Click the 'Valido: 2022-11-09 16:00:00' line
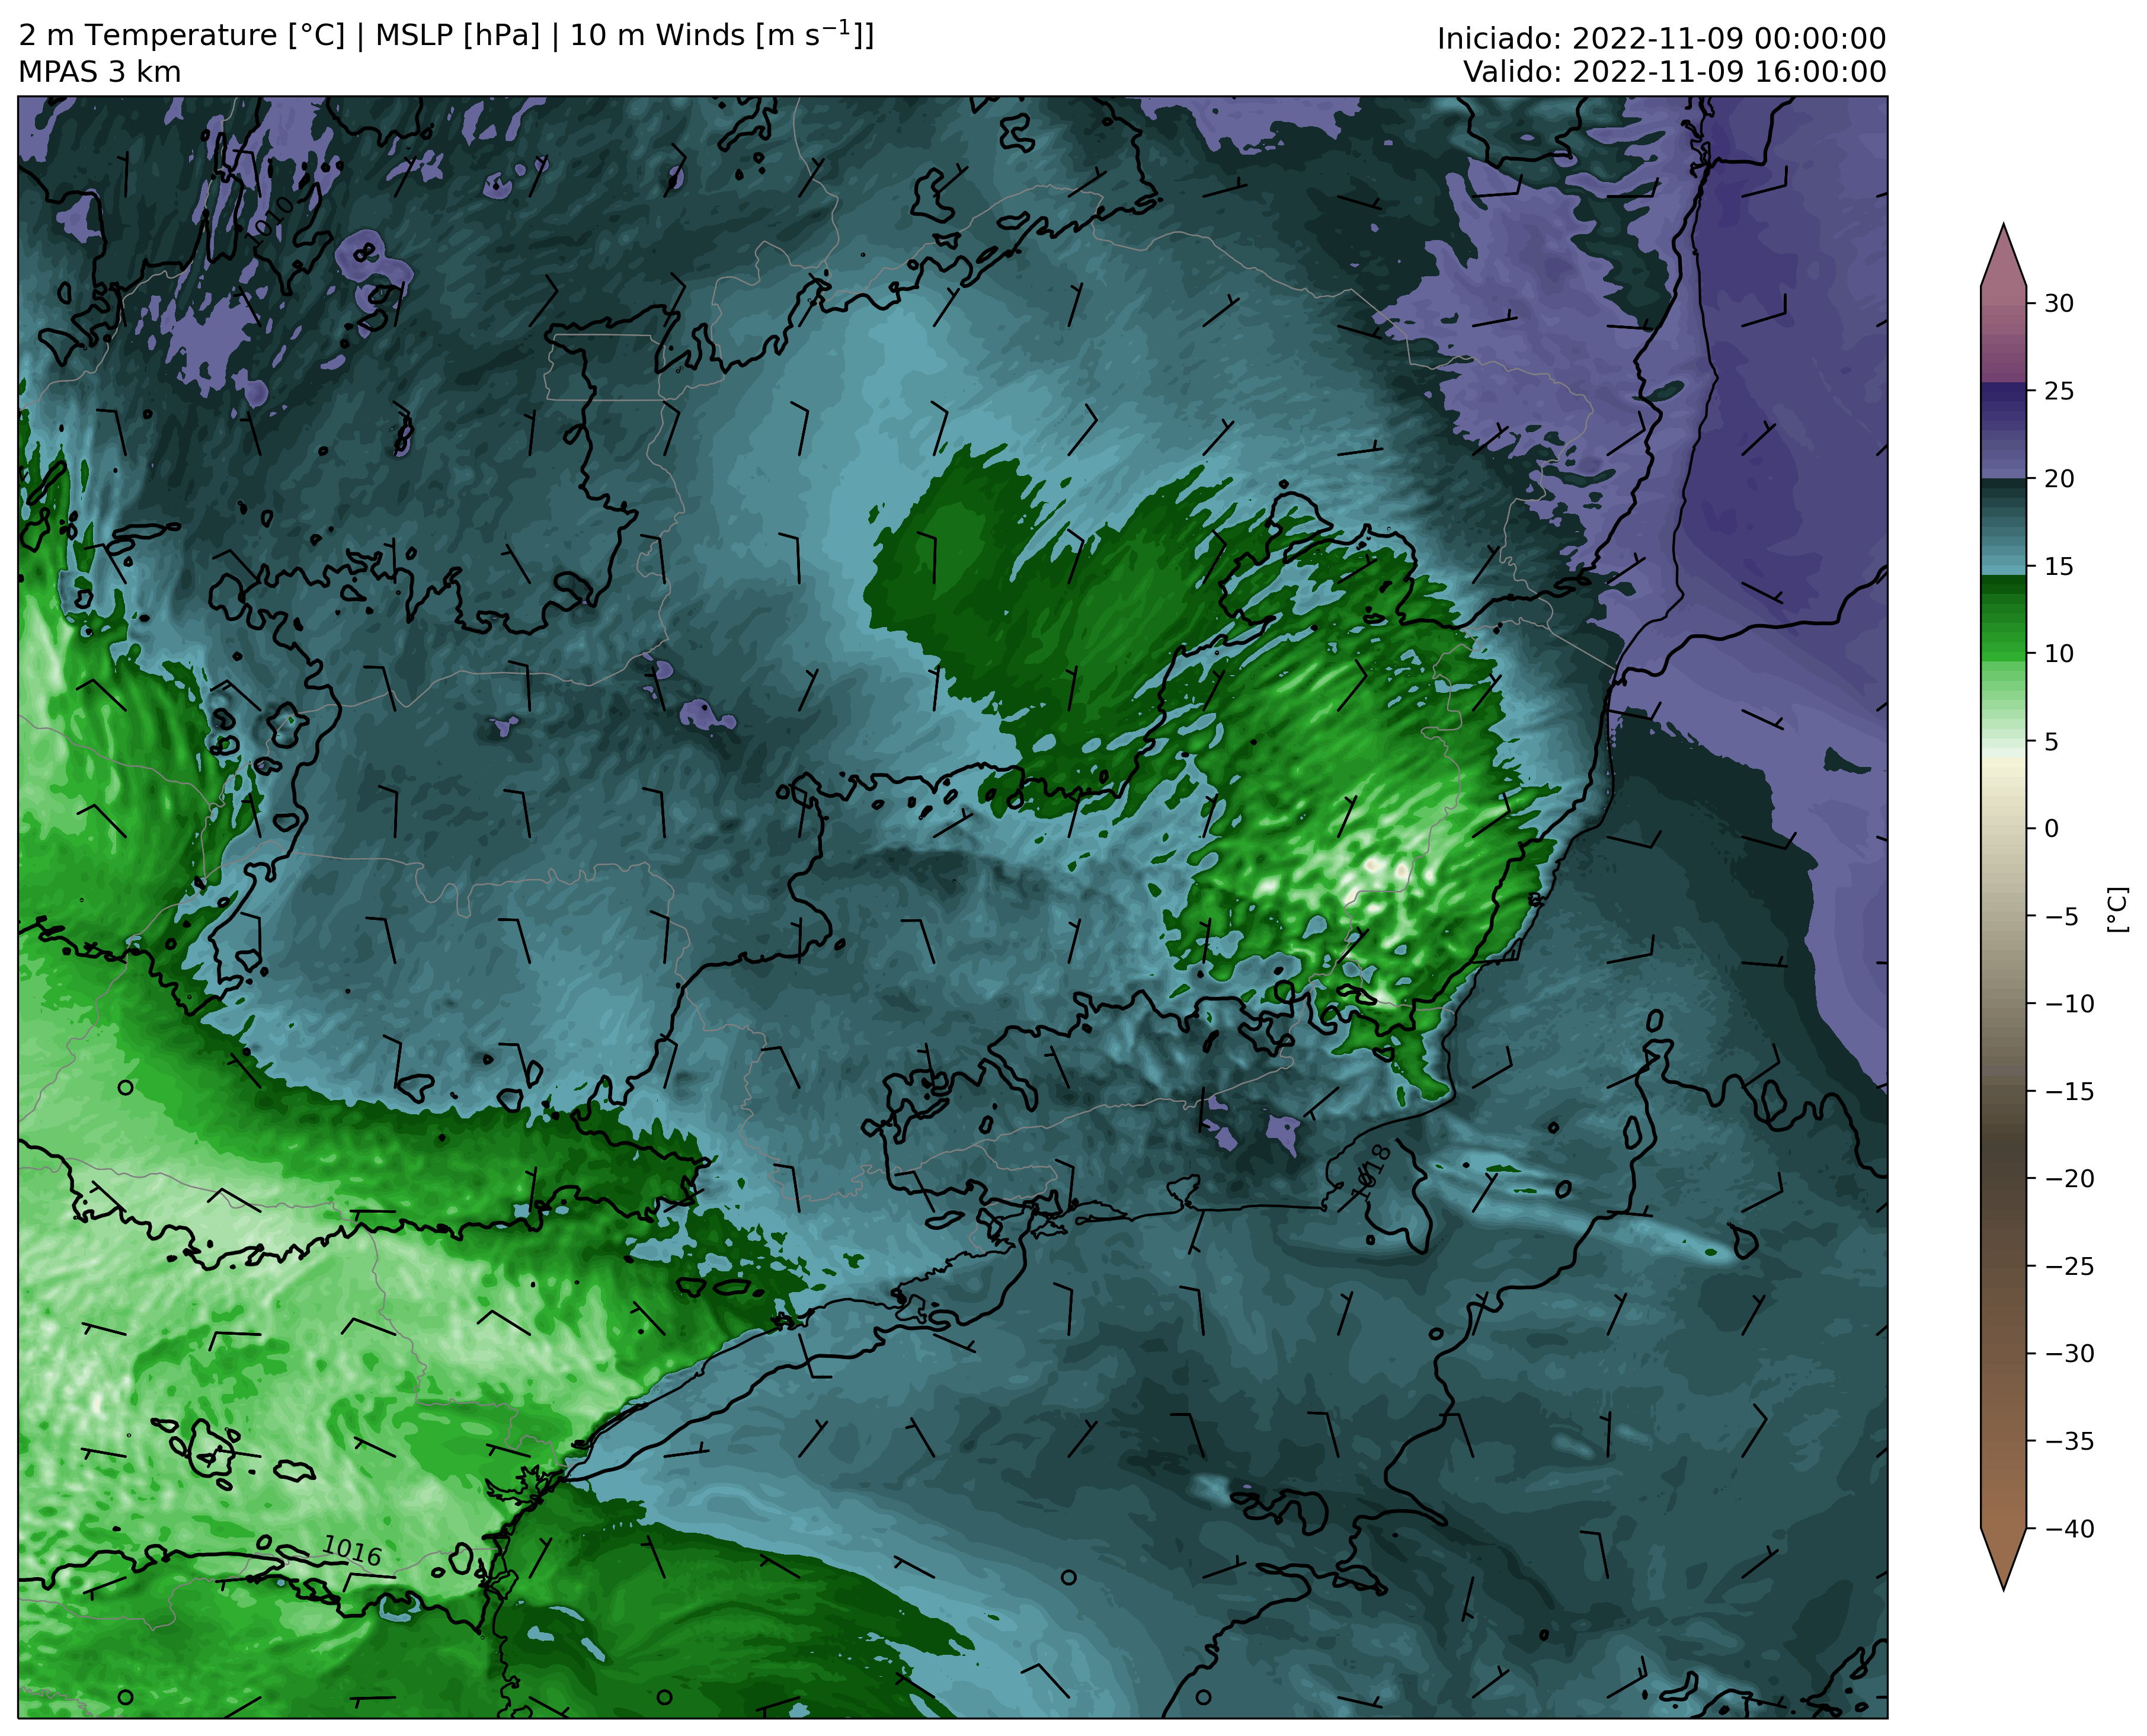2147x1736 pixels. click(x=1674, y=72)
